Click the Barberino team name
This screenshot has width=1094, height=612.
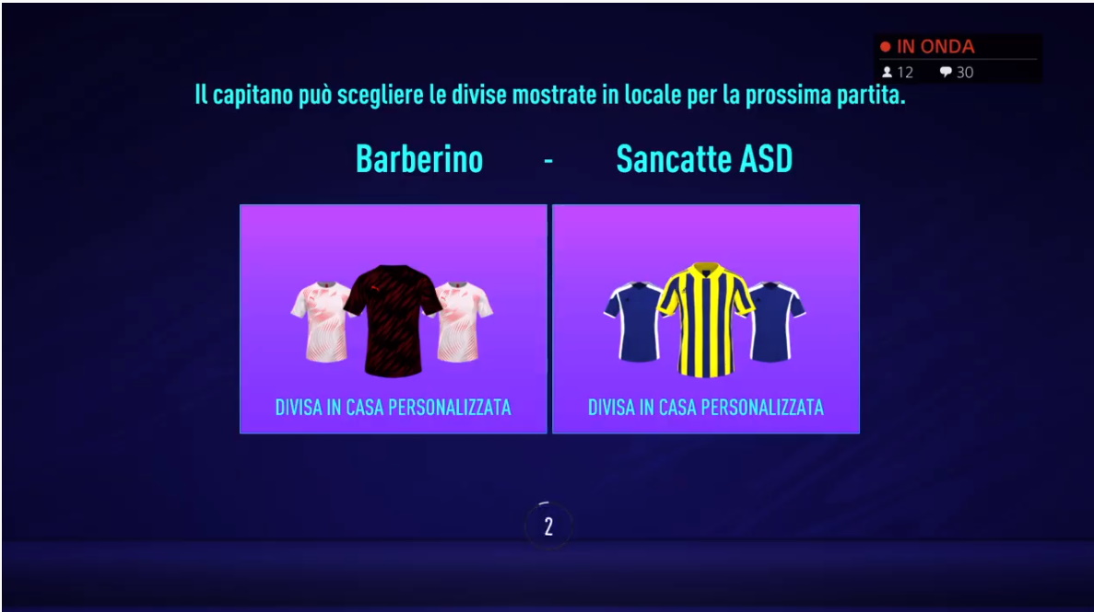pyautogui.click(x=419, y=159)
